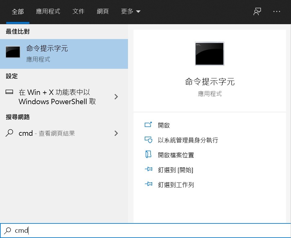Switch to the 應用程式 tab

pyautogui.click(x=48, y=11)
